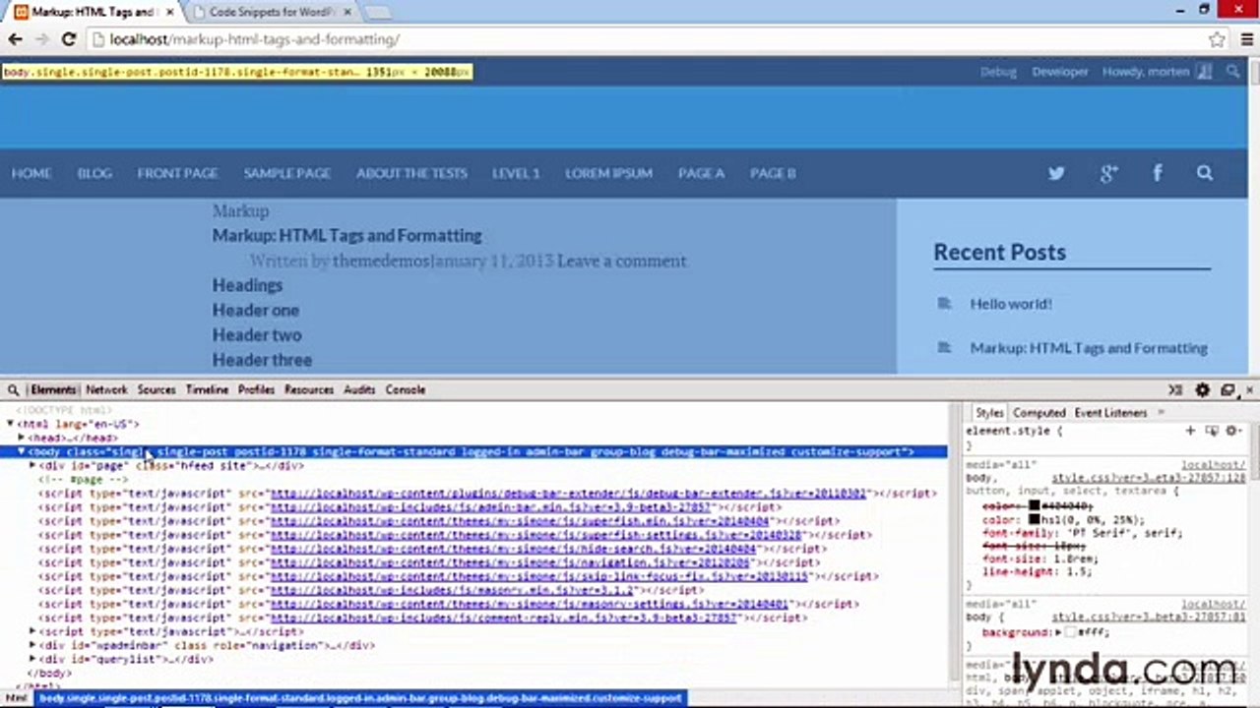Select the Styles sidebar tab
This screenshot has height=708, width=1260.
click(x=989, y=413)
